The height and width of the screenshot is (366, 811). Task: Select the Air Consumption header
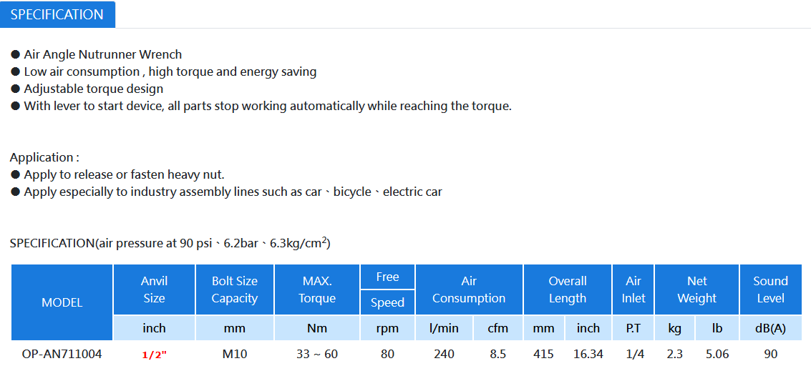(469, 290)
